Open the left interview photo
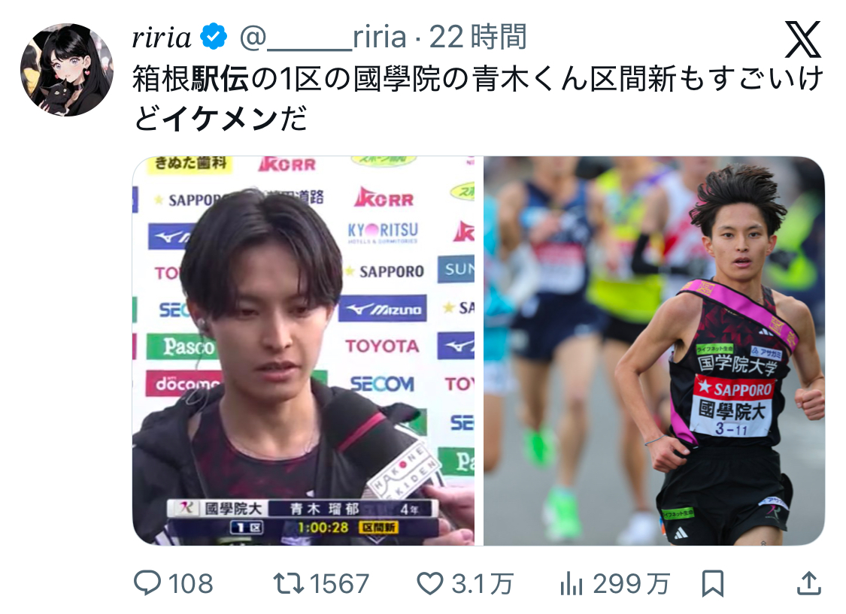 (304, 351)
